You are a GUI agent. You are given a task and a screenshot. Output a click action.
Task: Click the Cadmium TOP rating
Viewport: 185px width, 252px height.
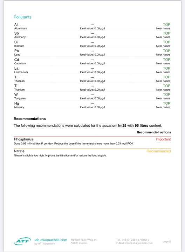tap(166, 59)
